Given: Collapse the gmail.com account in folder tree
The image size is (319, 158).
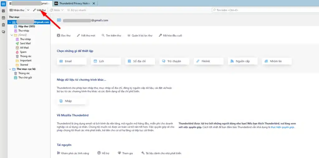Looking at the screenshot, I should tap(10, 22).
